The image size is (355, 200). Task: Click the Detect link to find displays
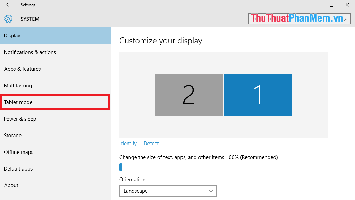151,143
